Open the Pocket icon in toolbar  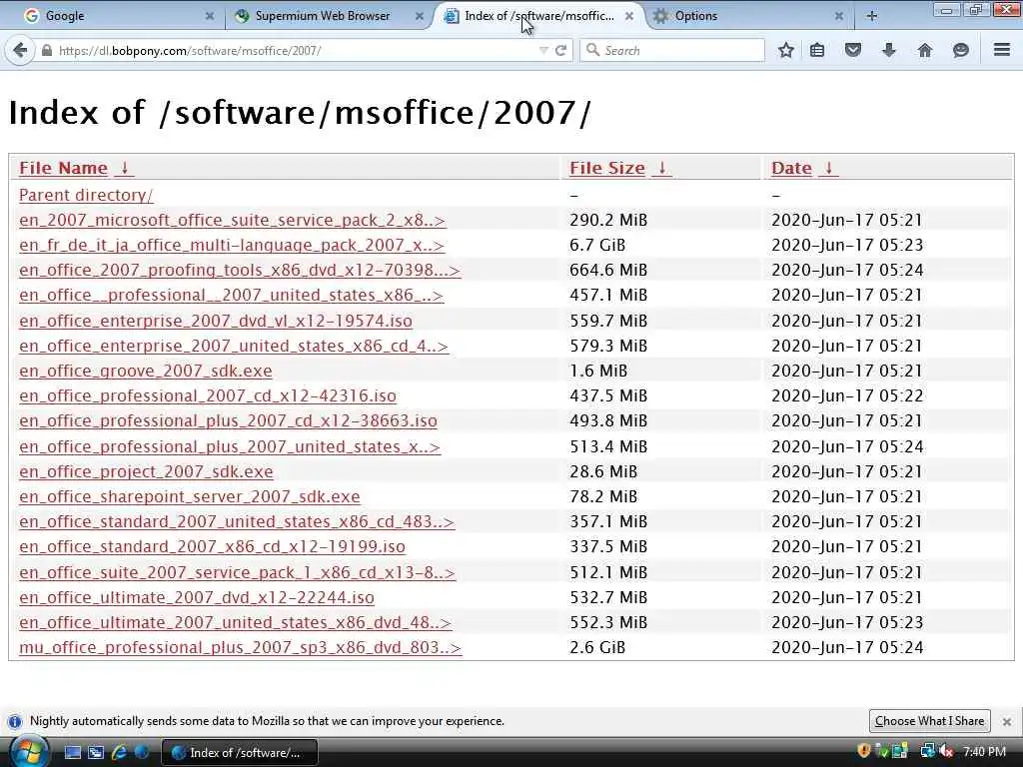[x=853, y=50]
